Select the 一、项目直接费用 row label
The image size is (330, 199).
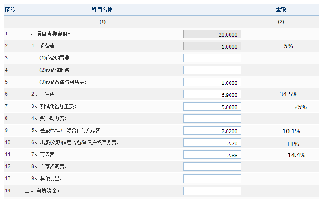click(x=47, y=34)
